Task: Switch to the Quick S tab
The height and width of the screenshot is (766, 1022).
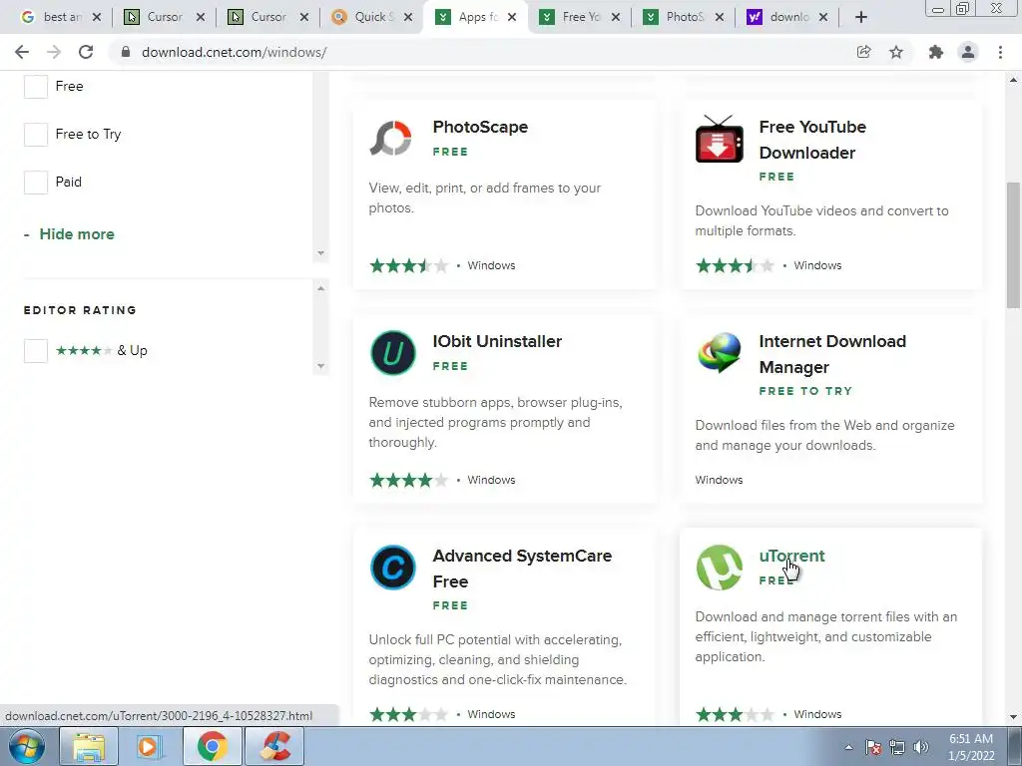Action: 371,17
